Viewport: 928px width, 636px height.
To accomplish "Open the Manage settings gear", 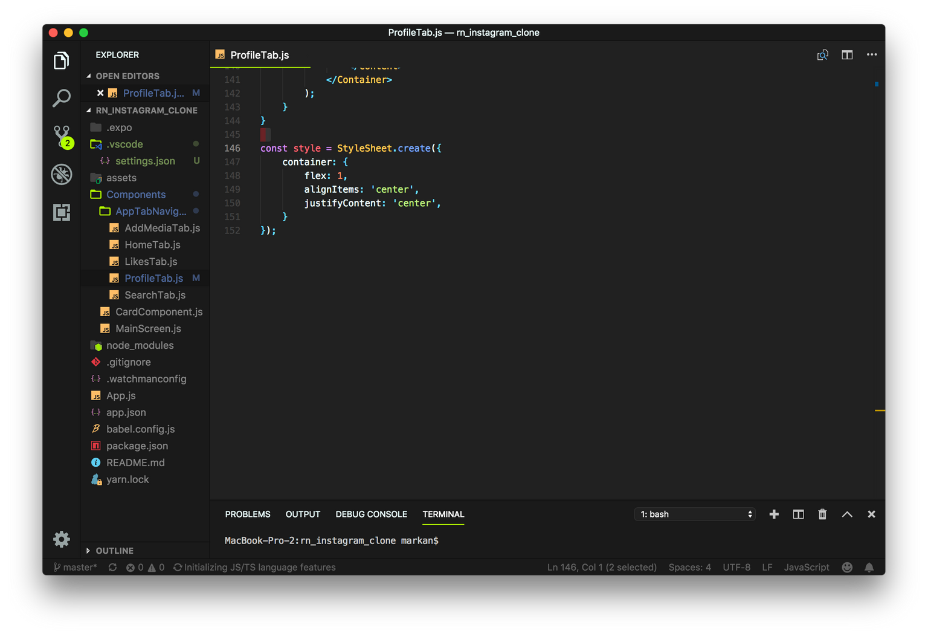I will (61, 539).
